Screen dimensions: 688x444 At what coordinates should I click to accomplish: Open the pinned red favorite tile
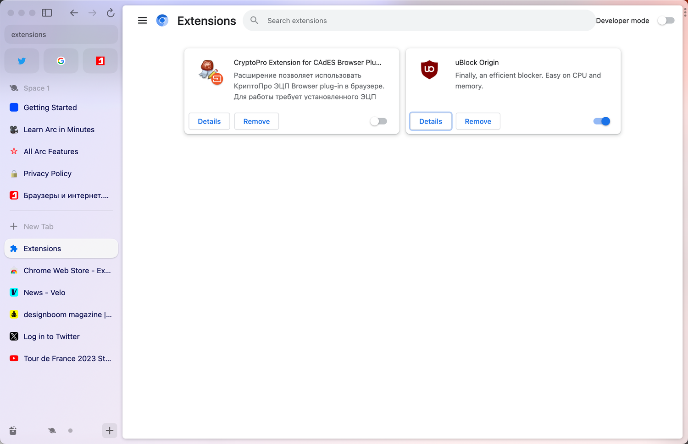pos(100,61)
